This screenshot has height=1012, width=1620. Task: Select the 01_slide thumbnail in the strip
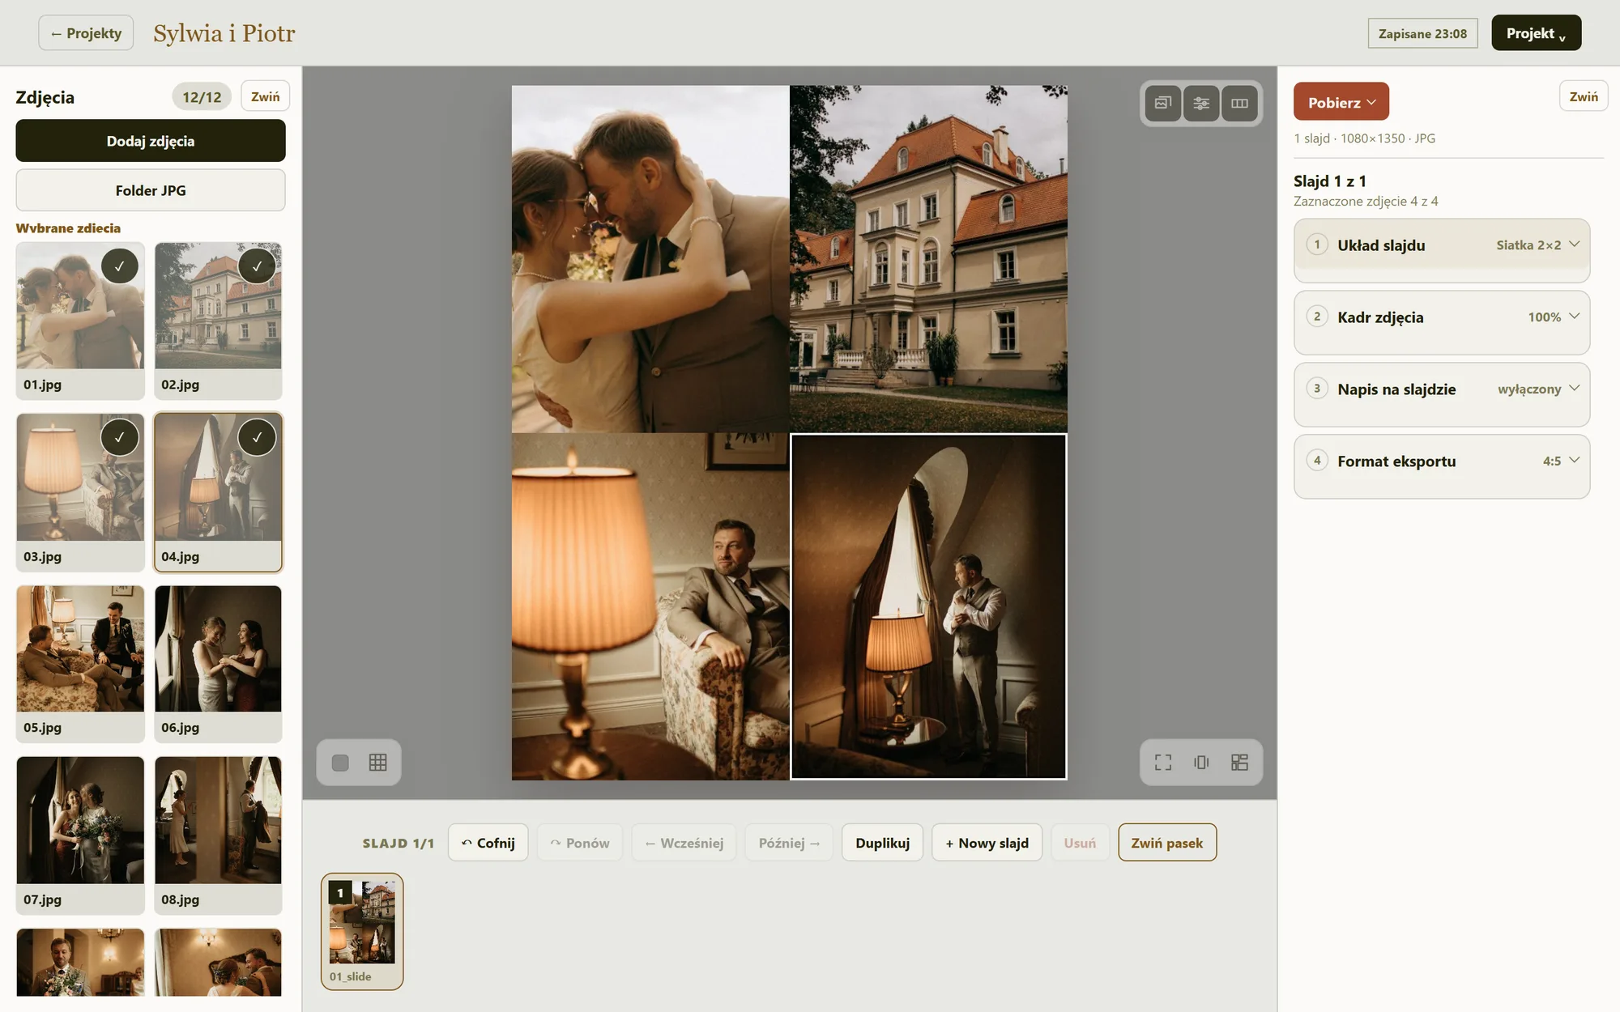pos(362,931)
